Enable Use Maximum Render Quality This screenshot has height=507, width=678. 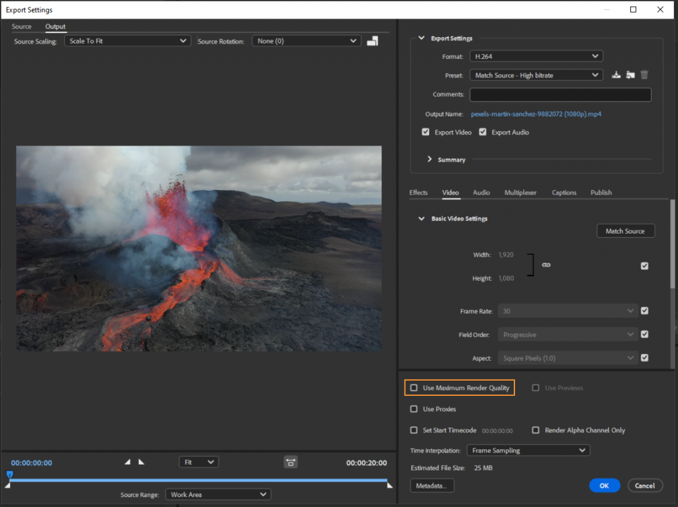point(414,387)
